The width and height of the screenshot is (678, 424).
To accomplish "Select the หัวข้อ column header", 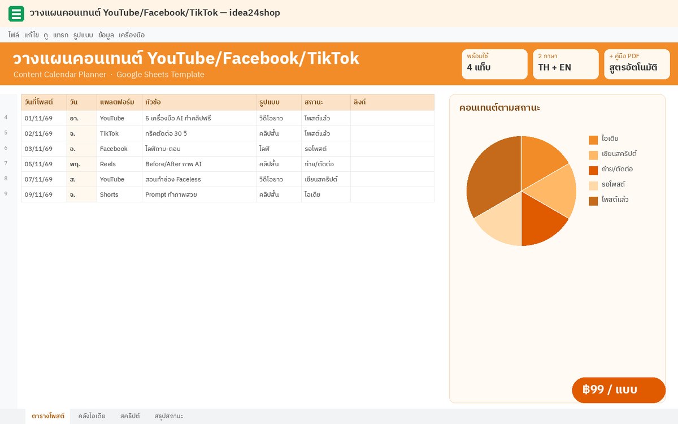I will click(199, 102).
